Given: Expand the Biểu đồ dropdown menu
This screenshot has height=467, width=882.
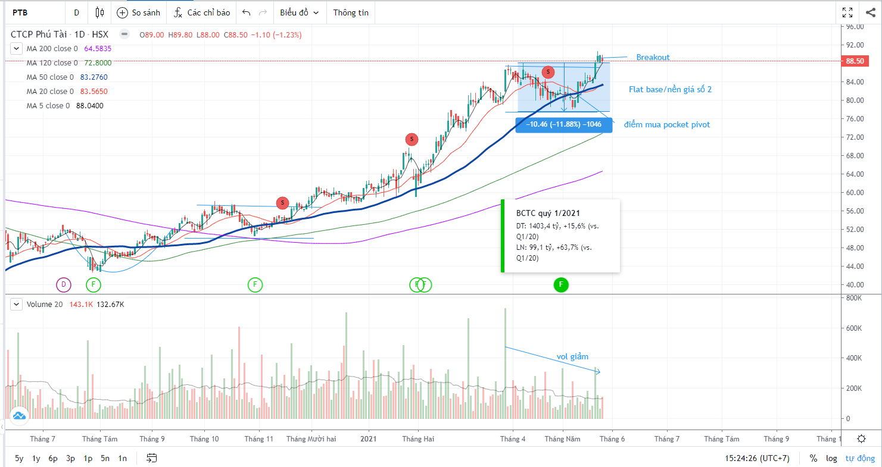Looking at the screenshot, I should tap(300, 12).
